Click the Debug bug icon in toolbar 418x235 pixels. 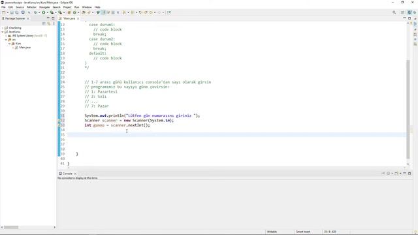tap(35, 12)
